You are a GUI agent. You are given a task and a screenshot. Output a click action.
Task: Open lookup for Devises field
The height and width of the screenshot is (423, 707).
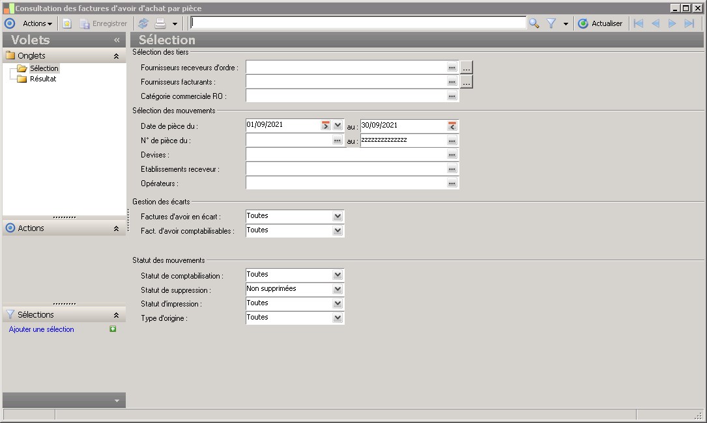pyautogui.click(x=452, y=154)
